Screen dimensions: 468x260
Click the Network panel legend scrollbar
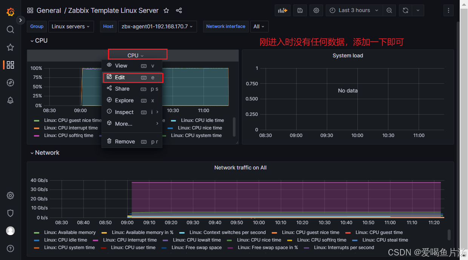[449, 235]
